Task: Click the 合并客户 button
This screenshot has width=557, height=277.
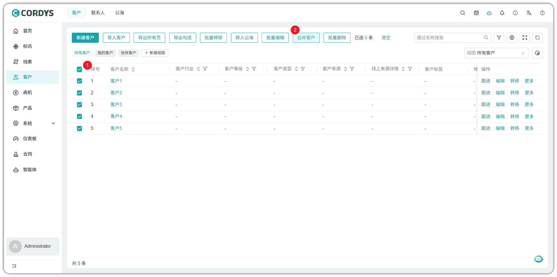Action: tap(306, 38)
